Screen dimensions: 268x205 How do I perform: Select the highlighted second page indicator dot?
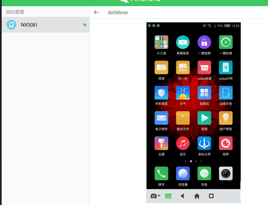191,161
